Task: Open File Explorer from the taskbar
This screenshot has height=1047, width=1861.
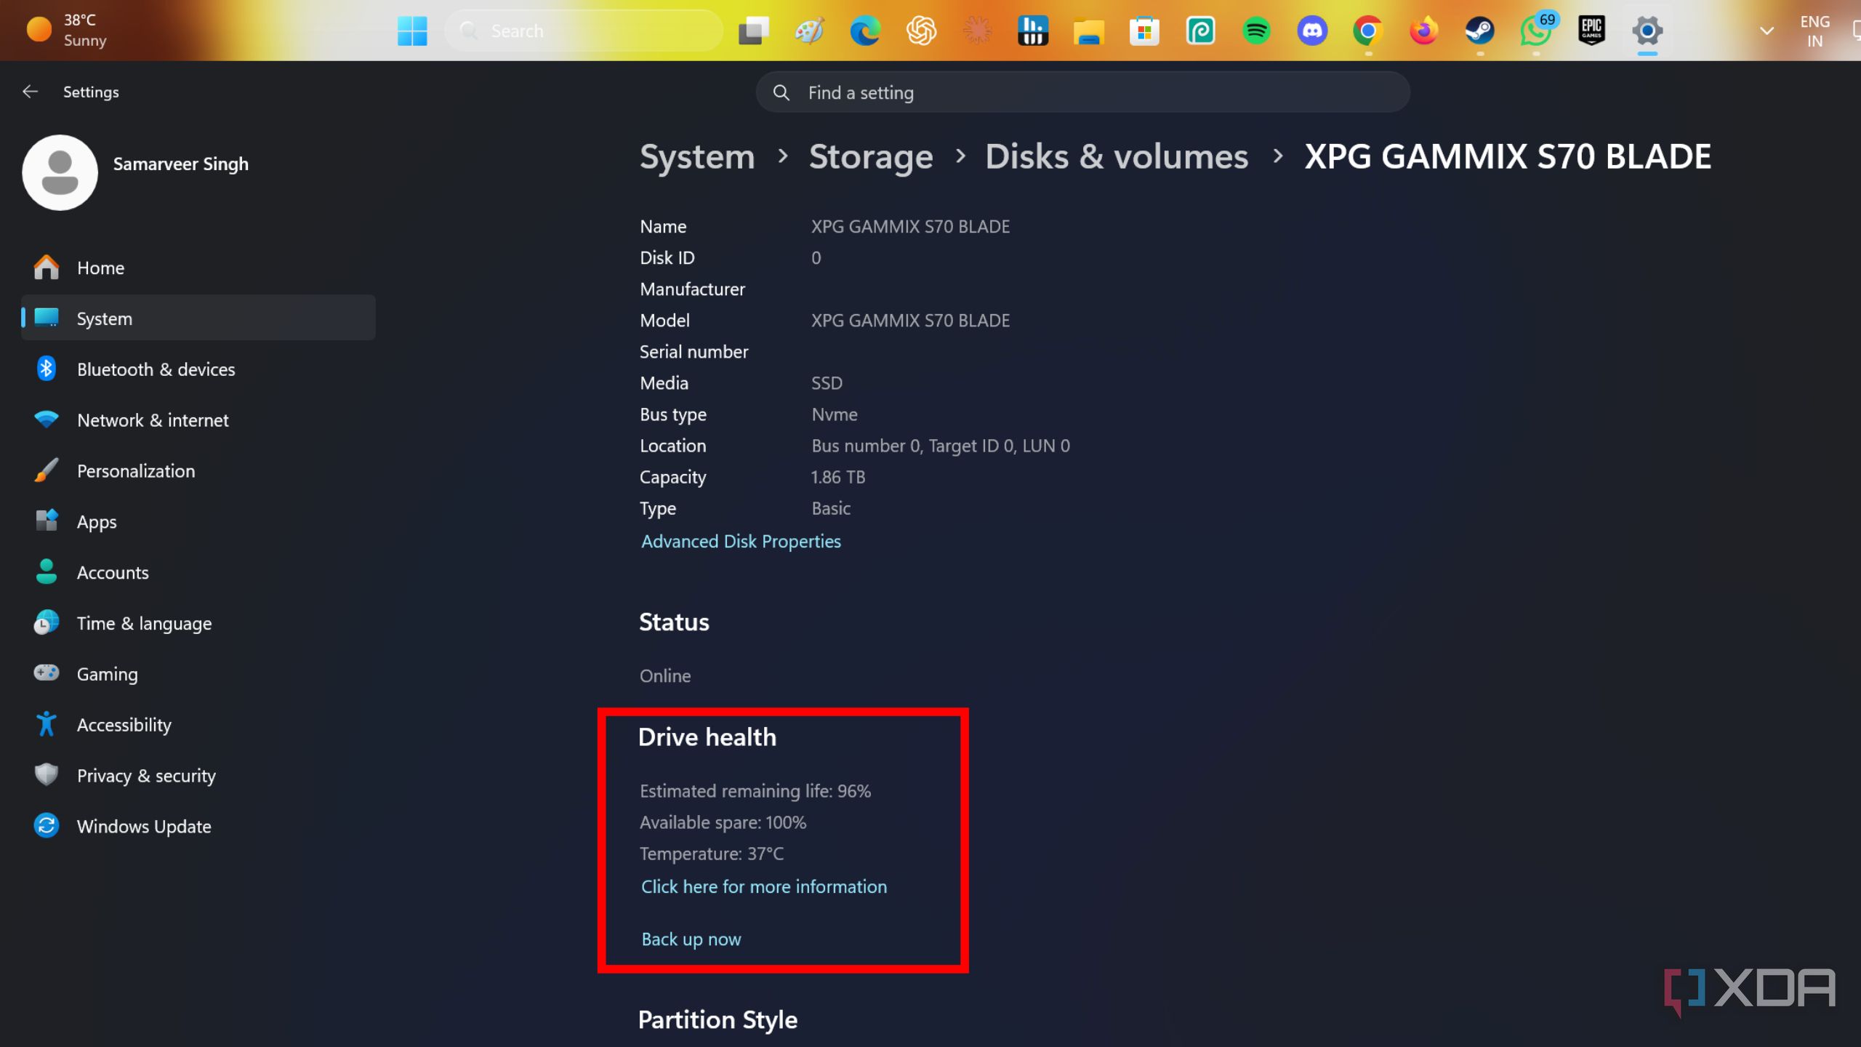Action: pyautogui.click(x=1088, y=31)
